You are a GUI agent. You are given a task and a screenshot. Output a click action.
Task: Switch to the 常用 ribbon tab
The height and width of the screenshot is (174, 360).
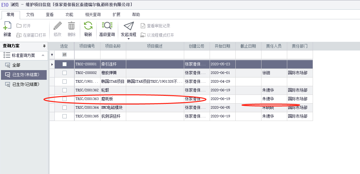click(x=11, y=15)
